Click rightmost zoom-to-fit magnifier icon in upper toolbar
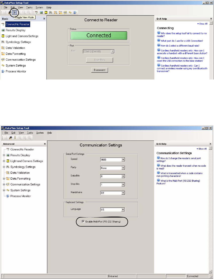 click(x=29, y=13)
